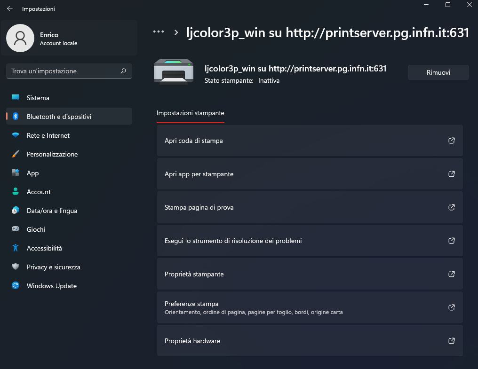
Task: Open the App icon in sidebar
Action: (x=16, y=173)
